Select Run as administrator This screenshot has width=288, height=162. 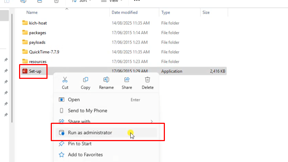point(106,132)
